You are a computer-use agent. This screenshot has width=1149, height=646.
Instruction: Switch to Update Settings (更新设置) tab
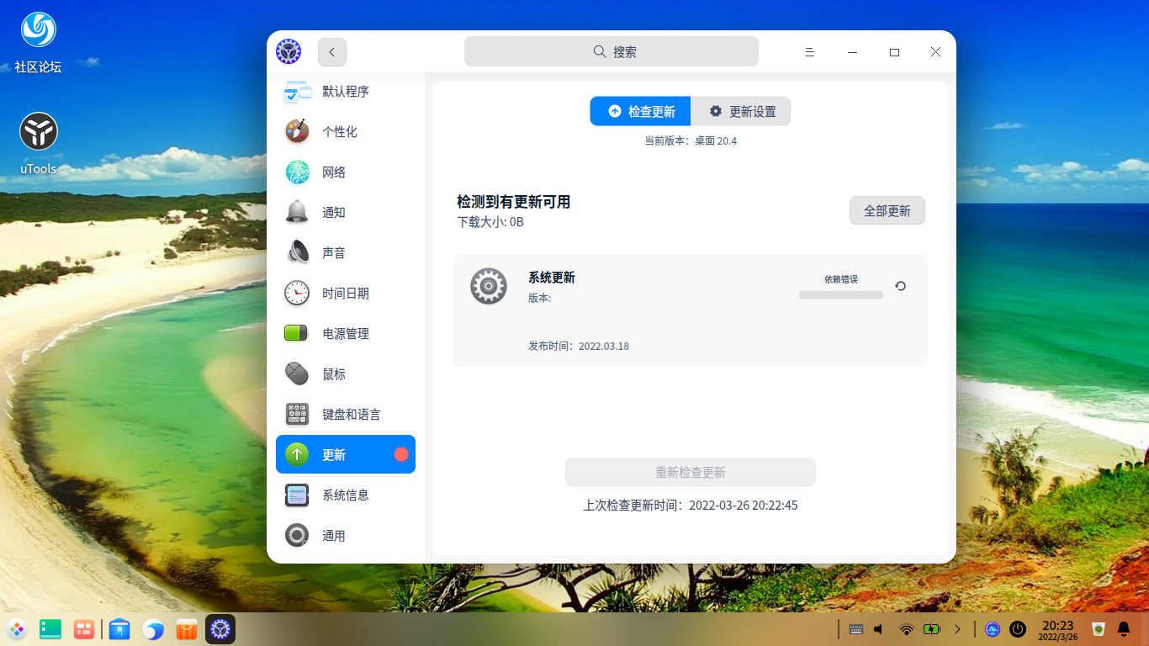[741, 111]
